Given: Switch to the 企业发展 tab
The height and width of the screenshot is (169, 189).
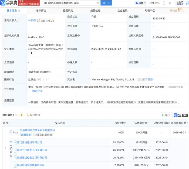Looking at the screenshot, I should coord(123,11).
